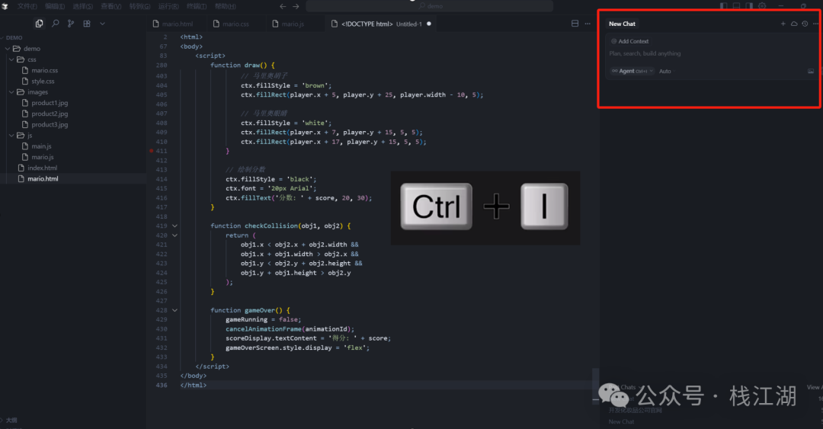The height and width of the screenshot is (429, 823).
Task: Click the unsaved dot on Untitled-1 tab
Action: (429, 24)
